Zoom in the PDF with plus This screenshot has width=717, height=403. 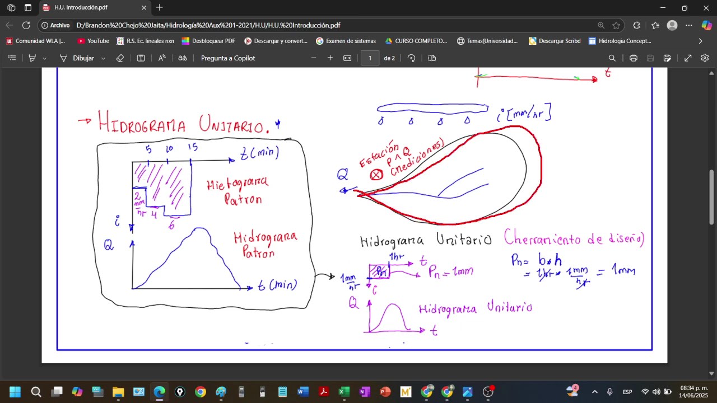coord(330,58)
